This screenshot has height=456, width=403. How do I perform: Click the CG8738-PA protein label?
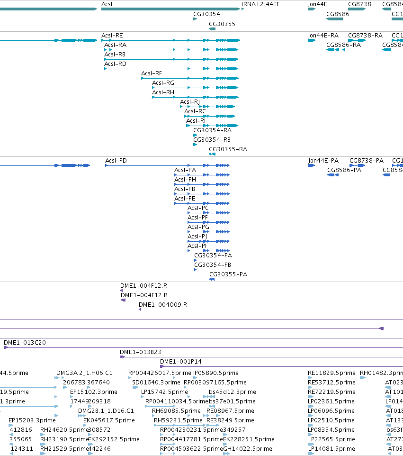367,161
